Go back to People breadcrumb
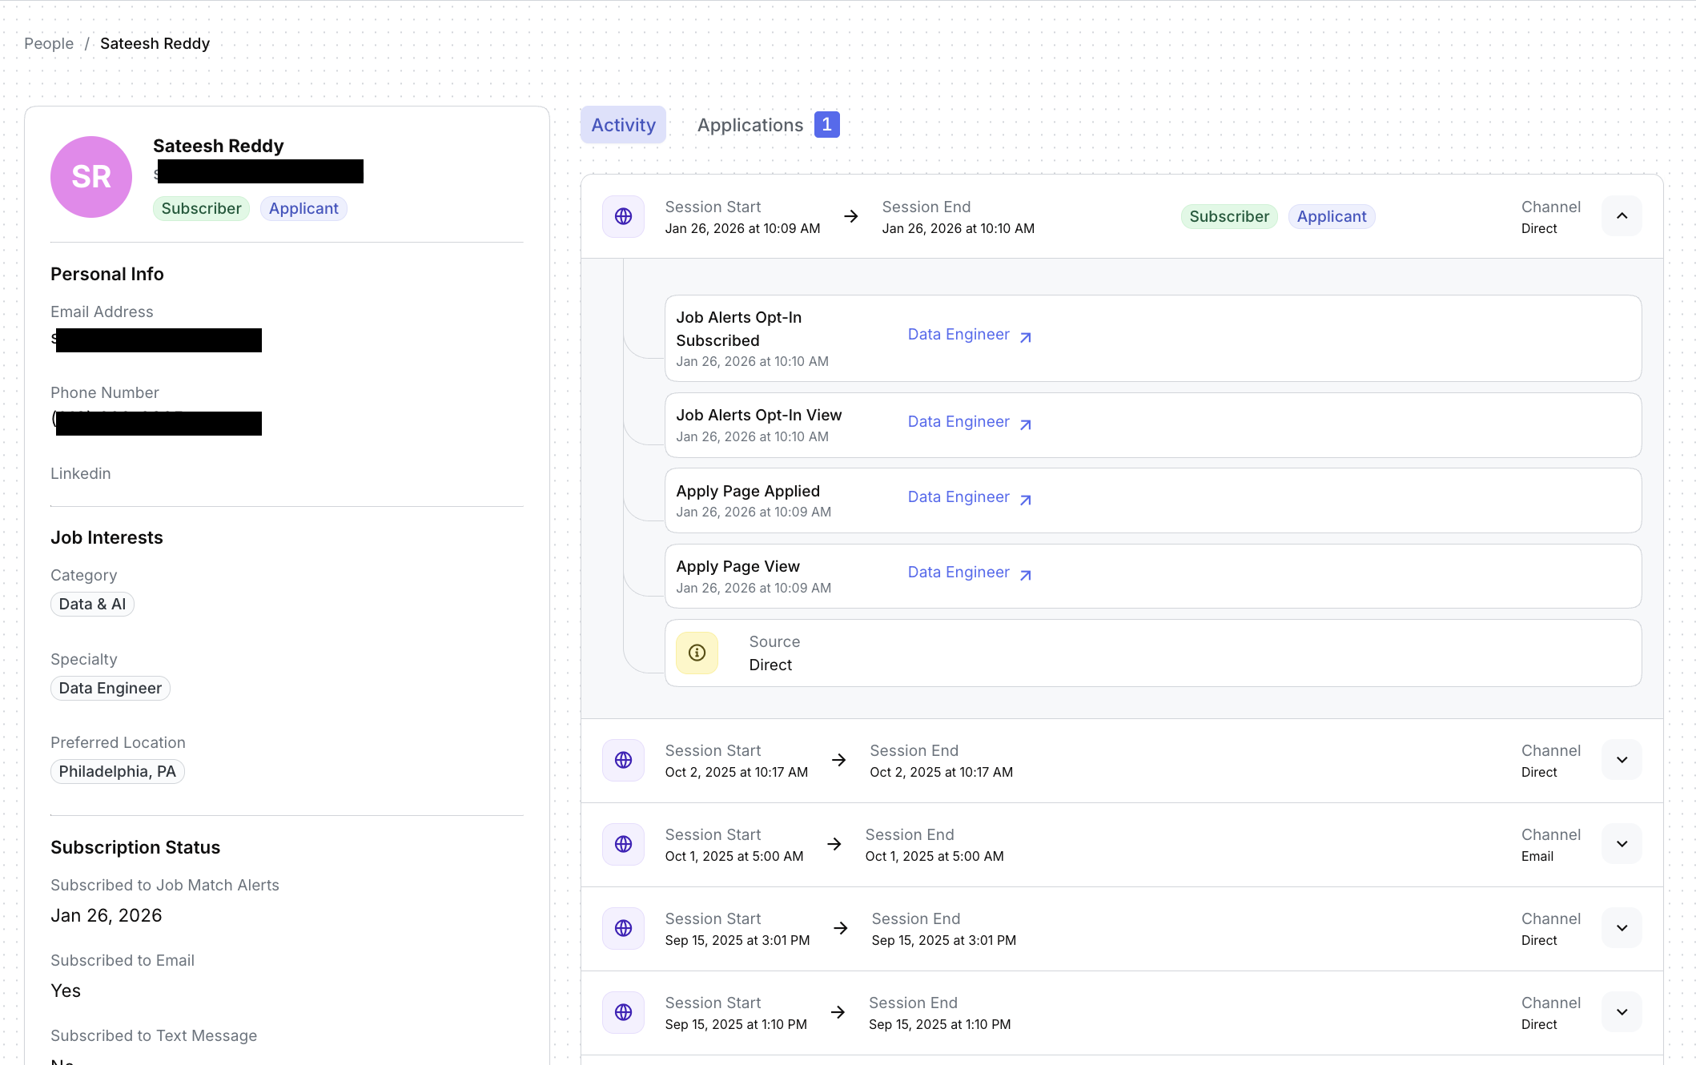This screenshot has height=1065, width=1696. [x=49, y=43]
